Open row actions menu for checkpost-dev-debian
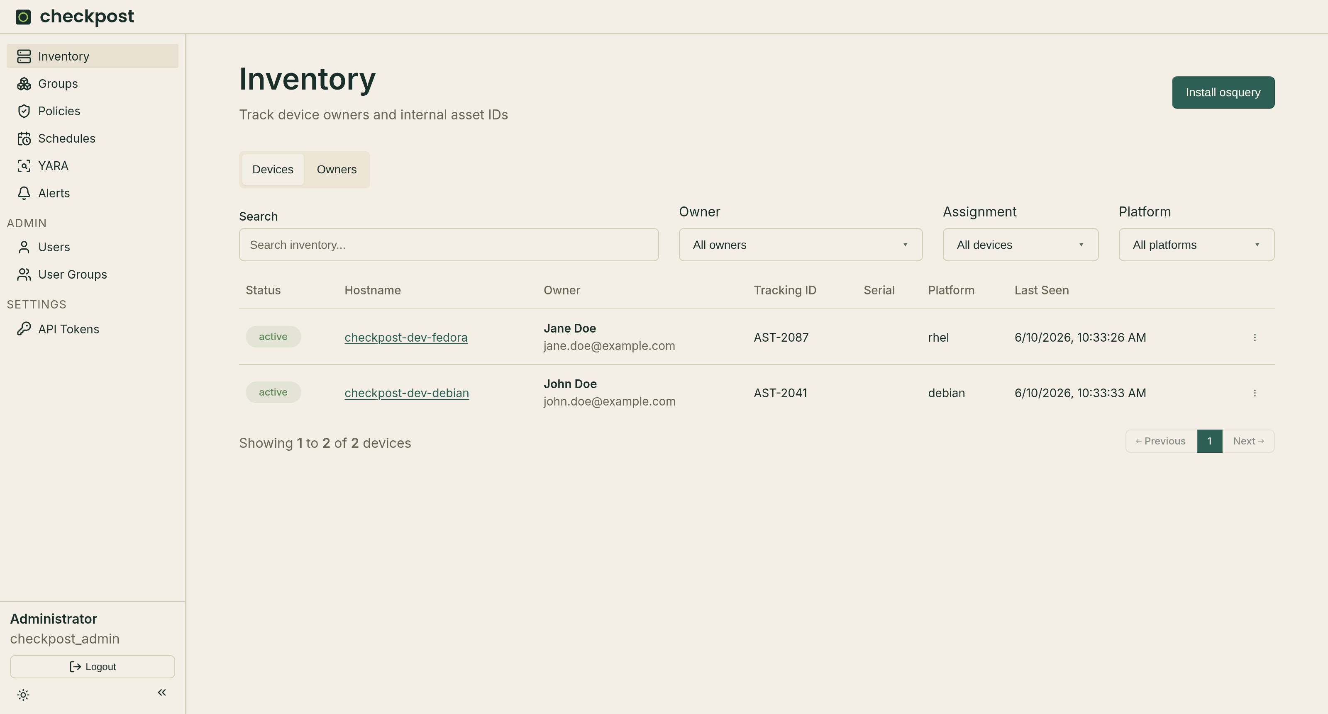The height and width of the screenshot is (714, 1328). pos(1254,393)
